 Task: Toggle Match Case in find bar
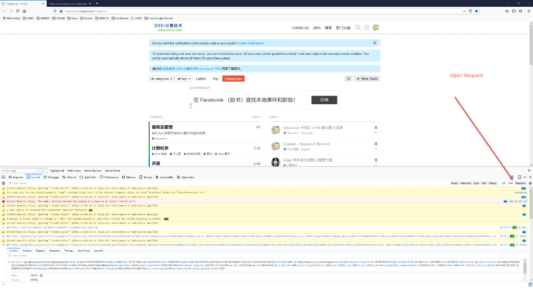click(x=73, y=171)
